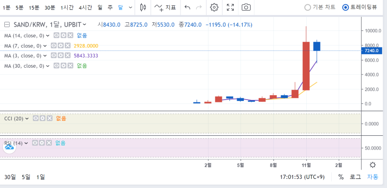The height and width of the screenshot is (188, 387).
Task: Open timezone menu at 17:01:53 (UTC+9)
Action: [302, 177]
